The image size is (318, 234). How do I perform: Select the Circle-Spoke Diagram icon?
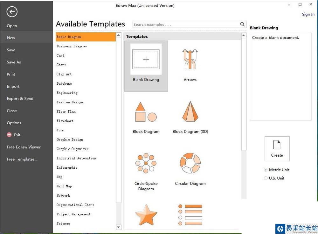click(x=146, y=163)
